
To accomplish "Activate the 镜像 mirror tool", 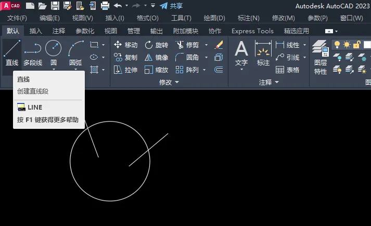I will [x=157, y=57].
